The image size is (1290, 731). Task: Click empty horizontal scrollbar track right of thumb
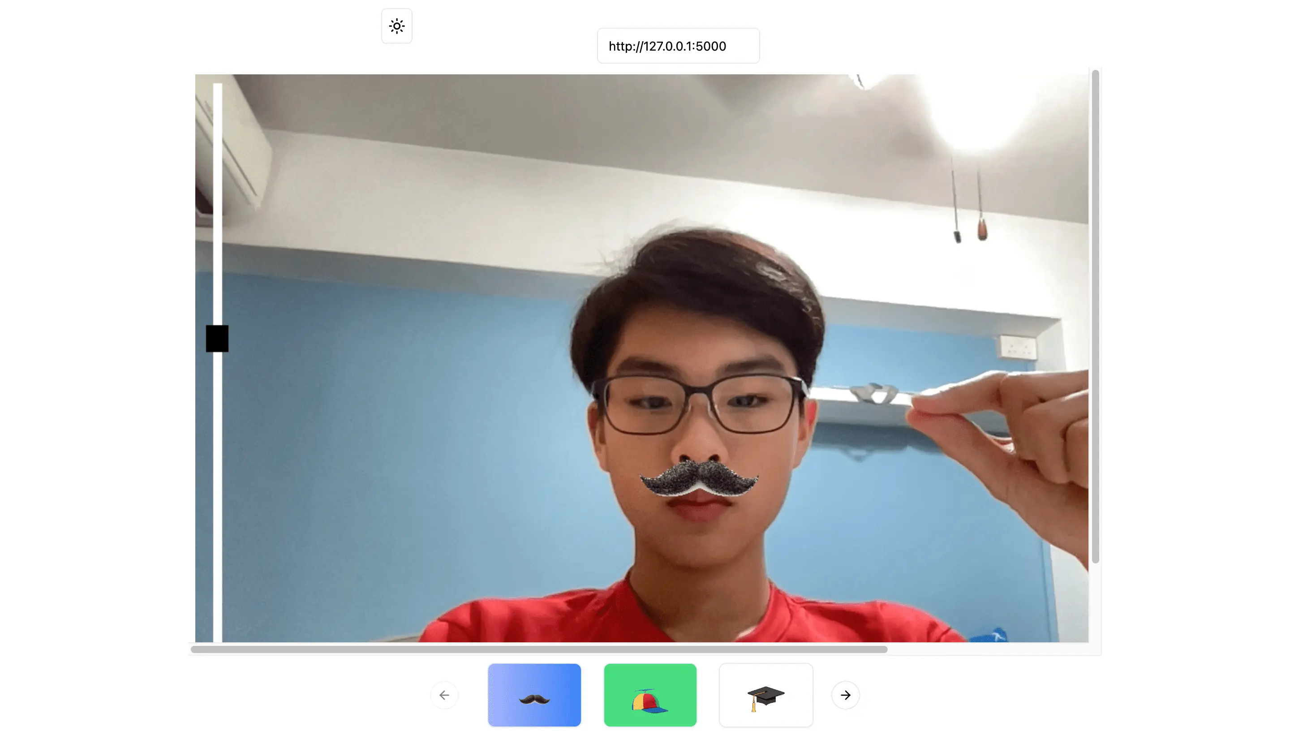[x=989, y=649]
